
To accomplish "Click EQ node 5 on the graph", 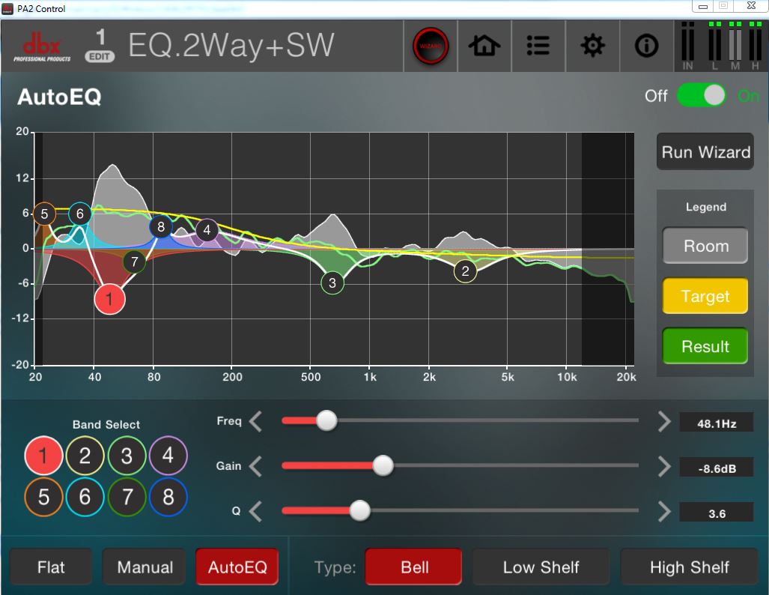I will [x=44, y=214].
